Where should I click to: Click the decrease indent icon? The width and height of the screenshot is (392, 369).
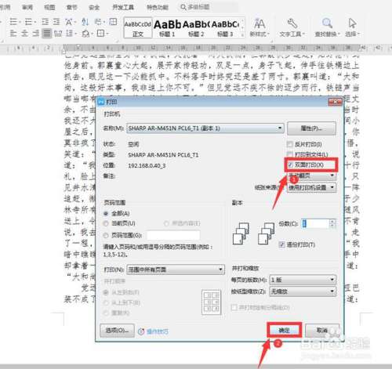tap(45, 22)
